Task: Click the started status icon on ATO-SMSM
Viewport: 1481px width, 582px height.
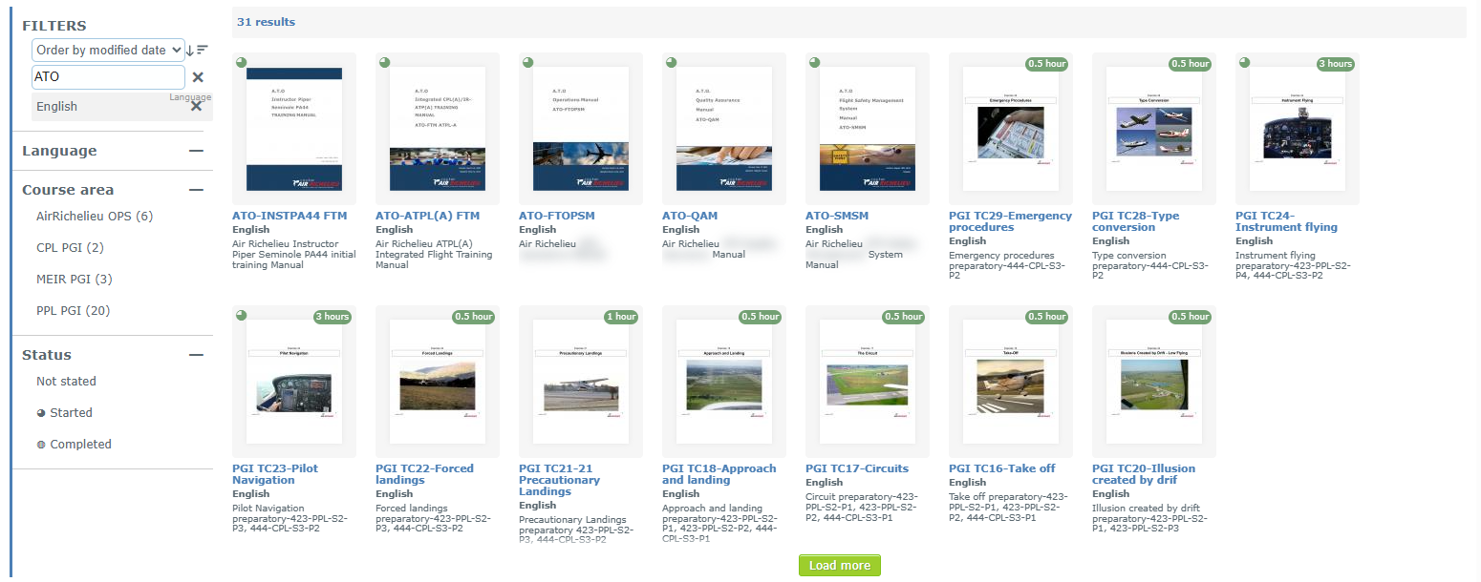Action: pyautogui.click(x=814, y=62)
